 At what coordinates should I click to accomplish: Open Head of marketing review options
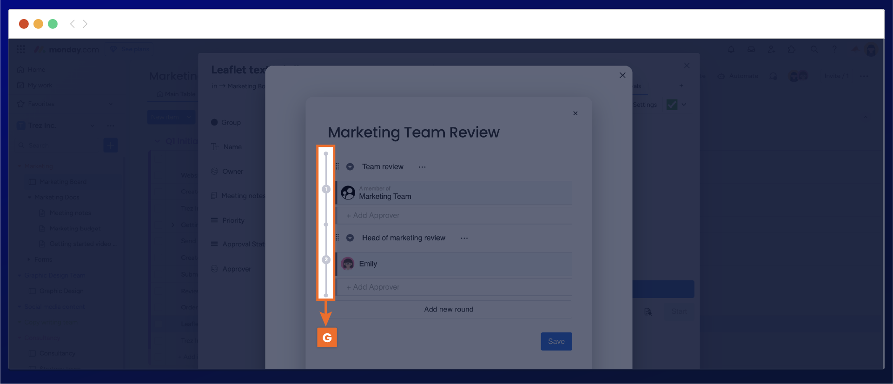click(x=464, y=238)
